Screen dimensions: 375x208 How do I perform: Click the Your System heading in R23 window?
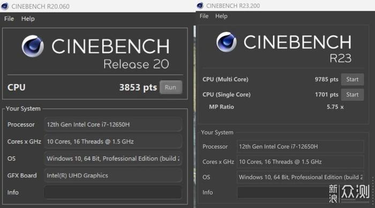pyautogui.click(x=217, y=132)
